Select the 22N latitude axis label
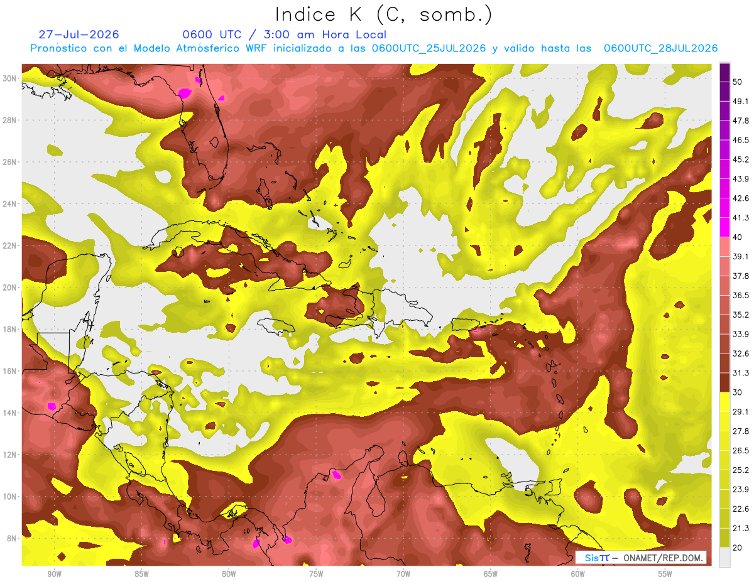The width and height of the screenshot is (754, 582). [10, 245]
